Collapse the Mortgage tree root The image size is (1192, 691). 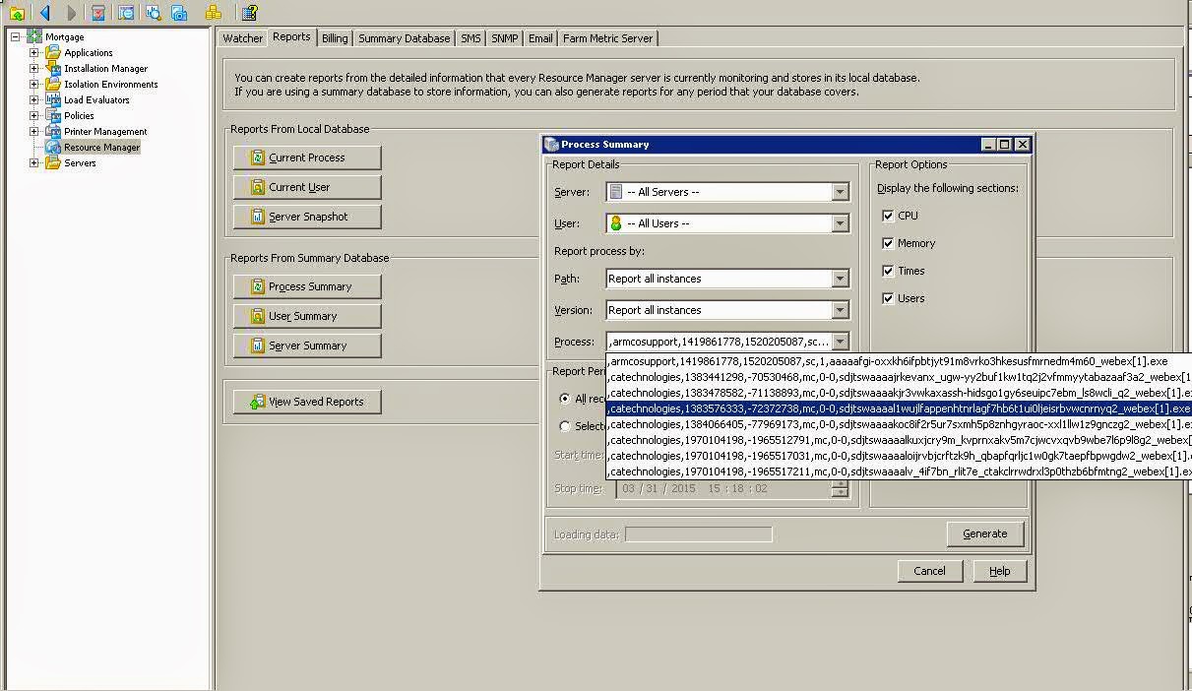click(x=15, y=37)
